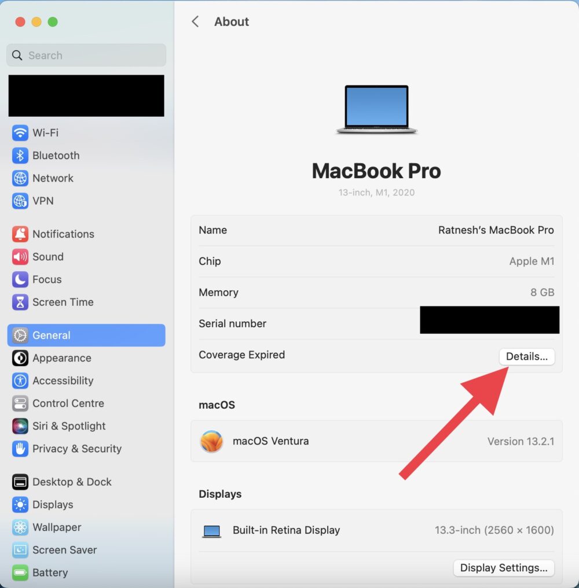Select Bluetooth label in sidebar

(x=56, y=156)
